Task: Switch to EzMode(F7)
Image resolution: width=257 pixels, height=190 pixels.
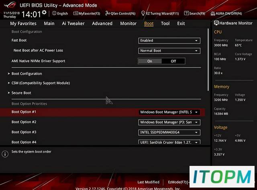Action: 177,182
